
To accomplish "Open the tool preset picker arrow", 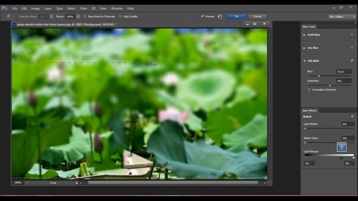I will click(13, 16).
